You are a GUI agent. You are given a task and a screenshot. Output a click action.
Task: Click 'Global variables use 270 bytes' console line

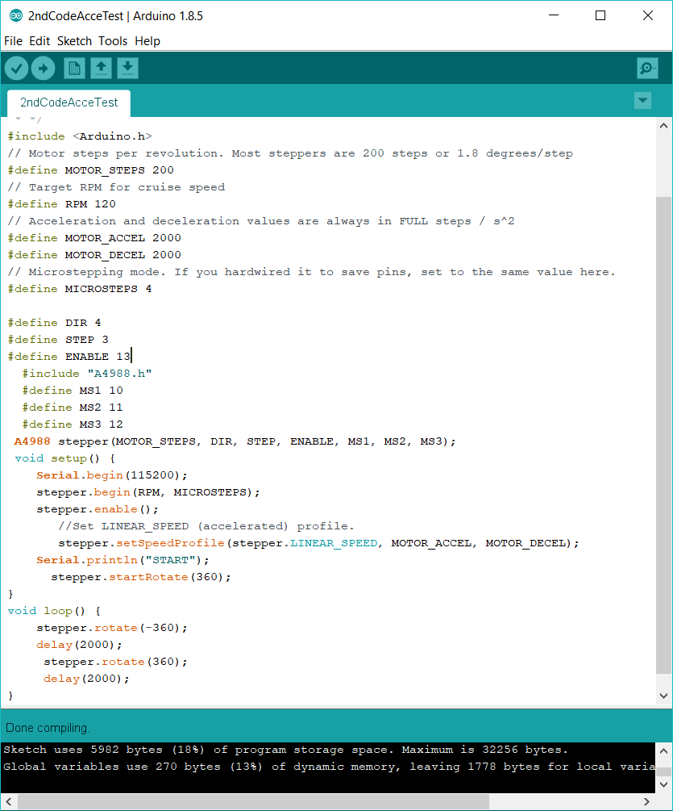click(x=329, y=767)
